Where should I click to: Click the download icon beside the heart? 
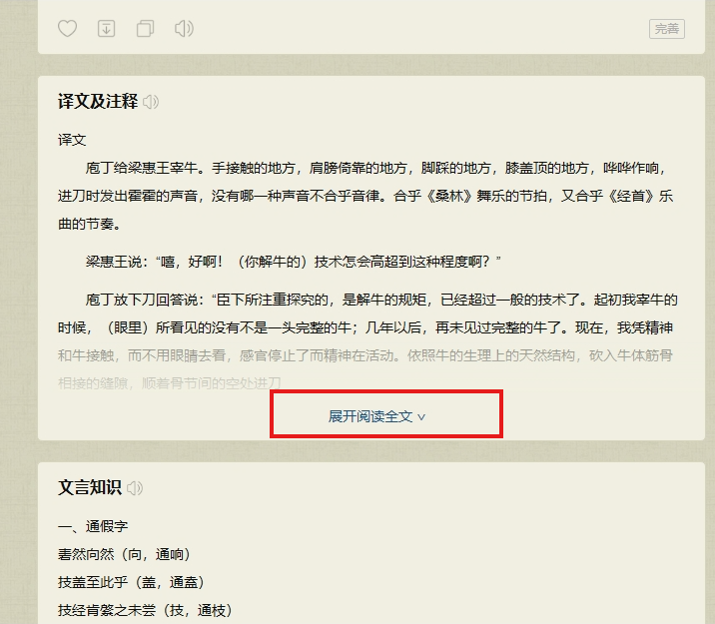point(106,29)
